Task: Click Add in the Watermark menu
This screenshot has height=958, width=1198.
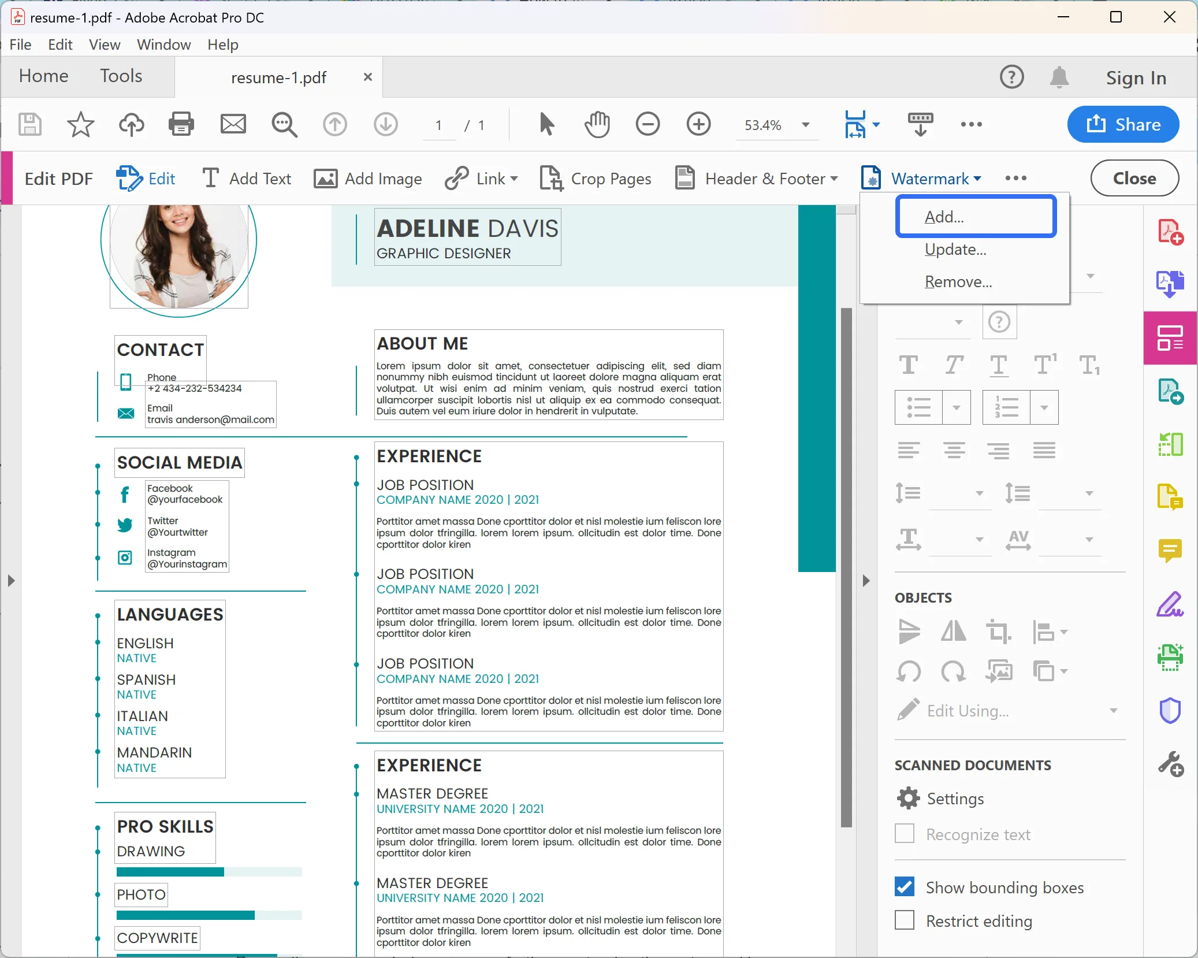Action: (x=975, y=216)
